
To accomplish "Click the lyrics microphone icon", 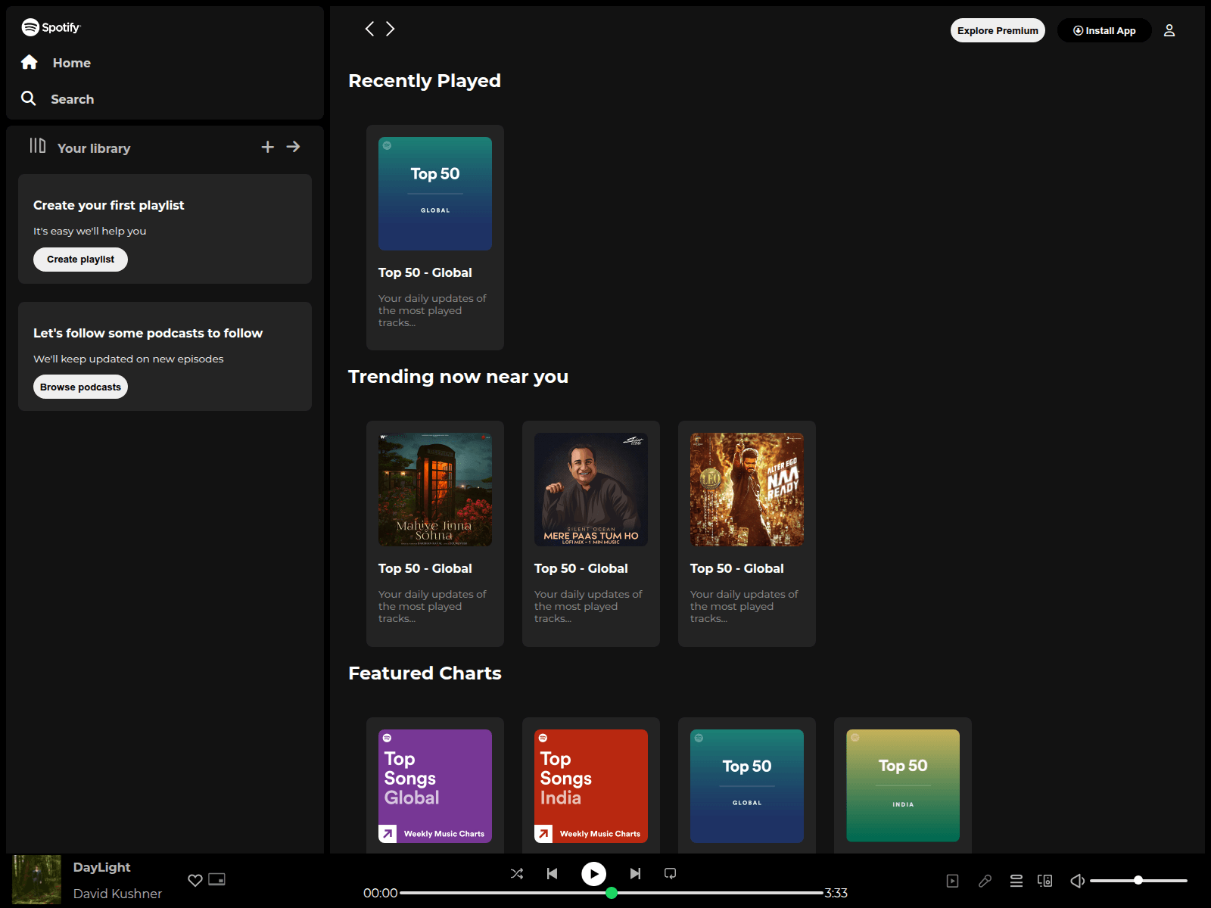I will coord(985,881).
